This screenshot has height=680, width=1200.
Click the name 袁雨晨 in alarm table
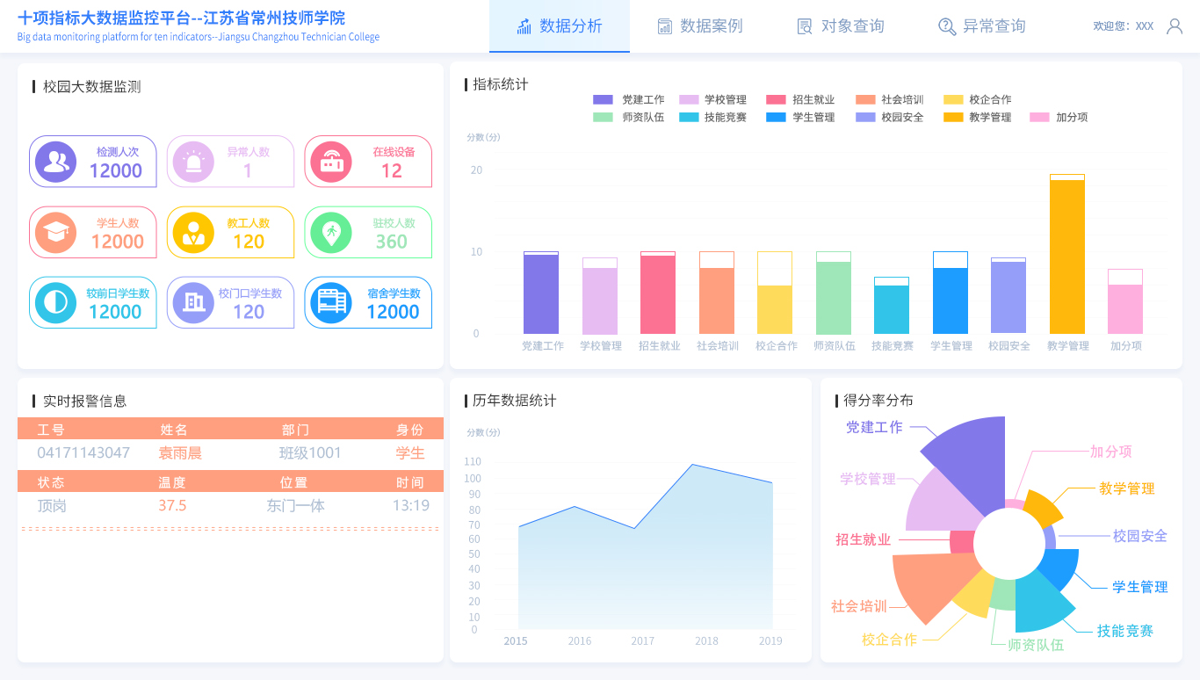pyautogui.click(x=180, y=453)
